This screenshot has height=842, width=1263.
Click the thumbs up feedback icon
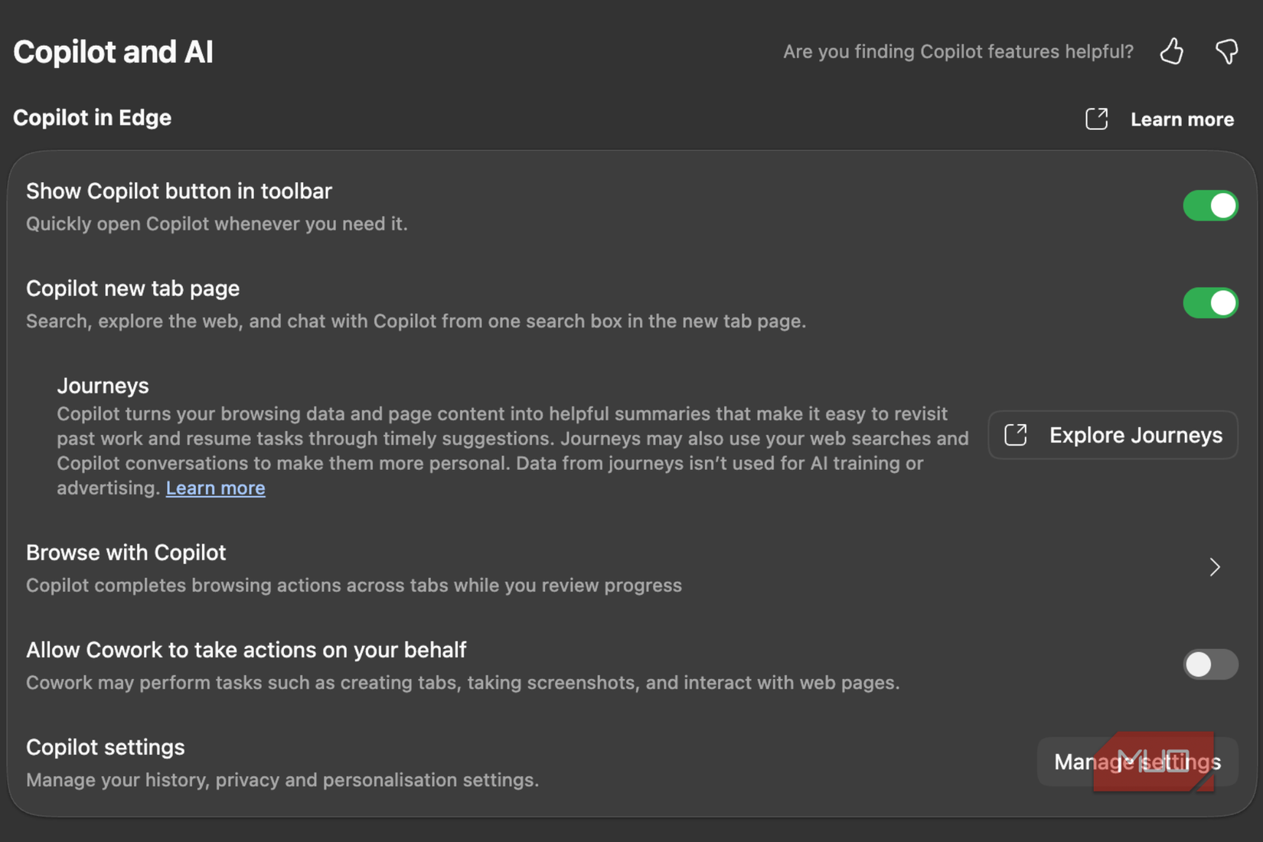1171,51
